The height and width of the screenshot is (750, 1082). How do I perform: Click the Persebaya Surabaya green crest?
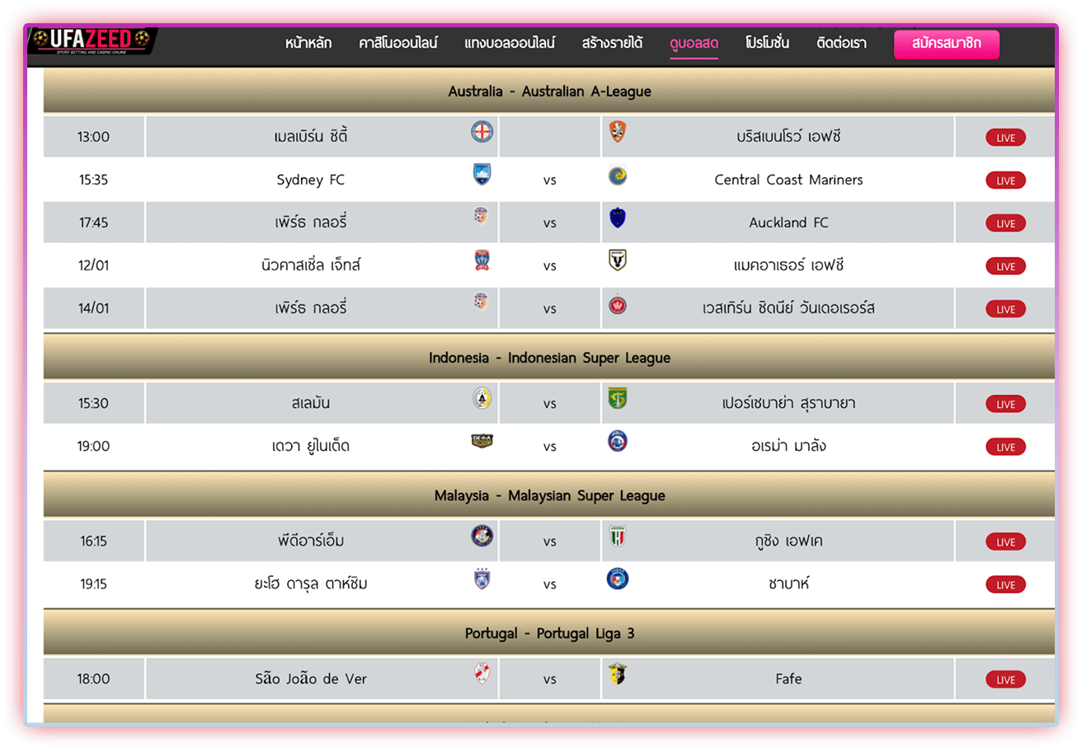pyautogui.click(x=617, y=399)
